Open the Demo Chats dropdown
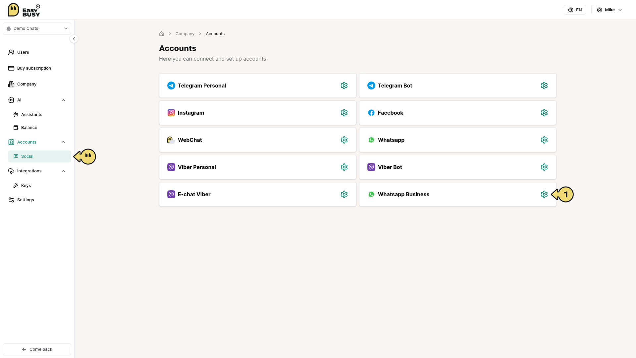Image resolution: width=636 pixels, height=358 pixels. click(37, 29)
